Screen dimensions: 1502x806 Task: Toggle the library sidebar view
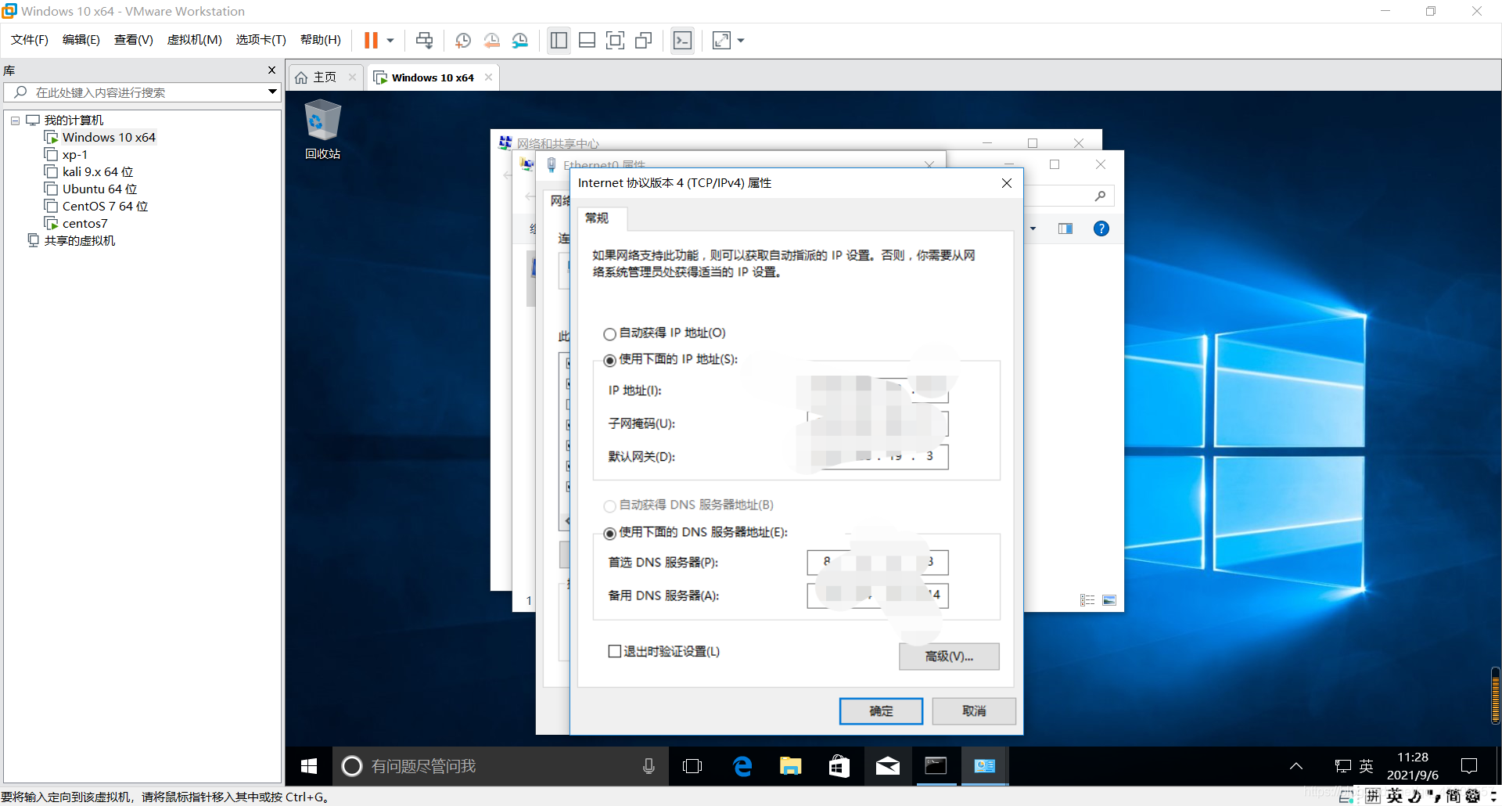[559, 40]
